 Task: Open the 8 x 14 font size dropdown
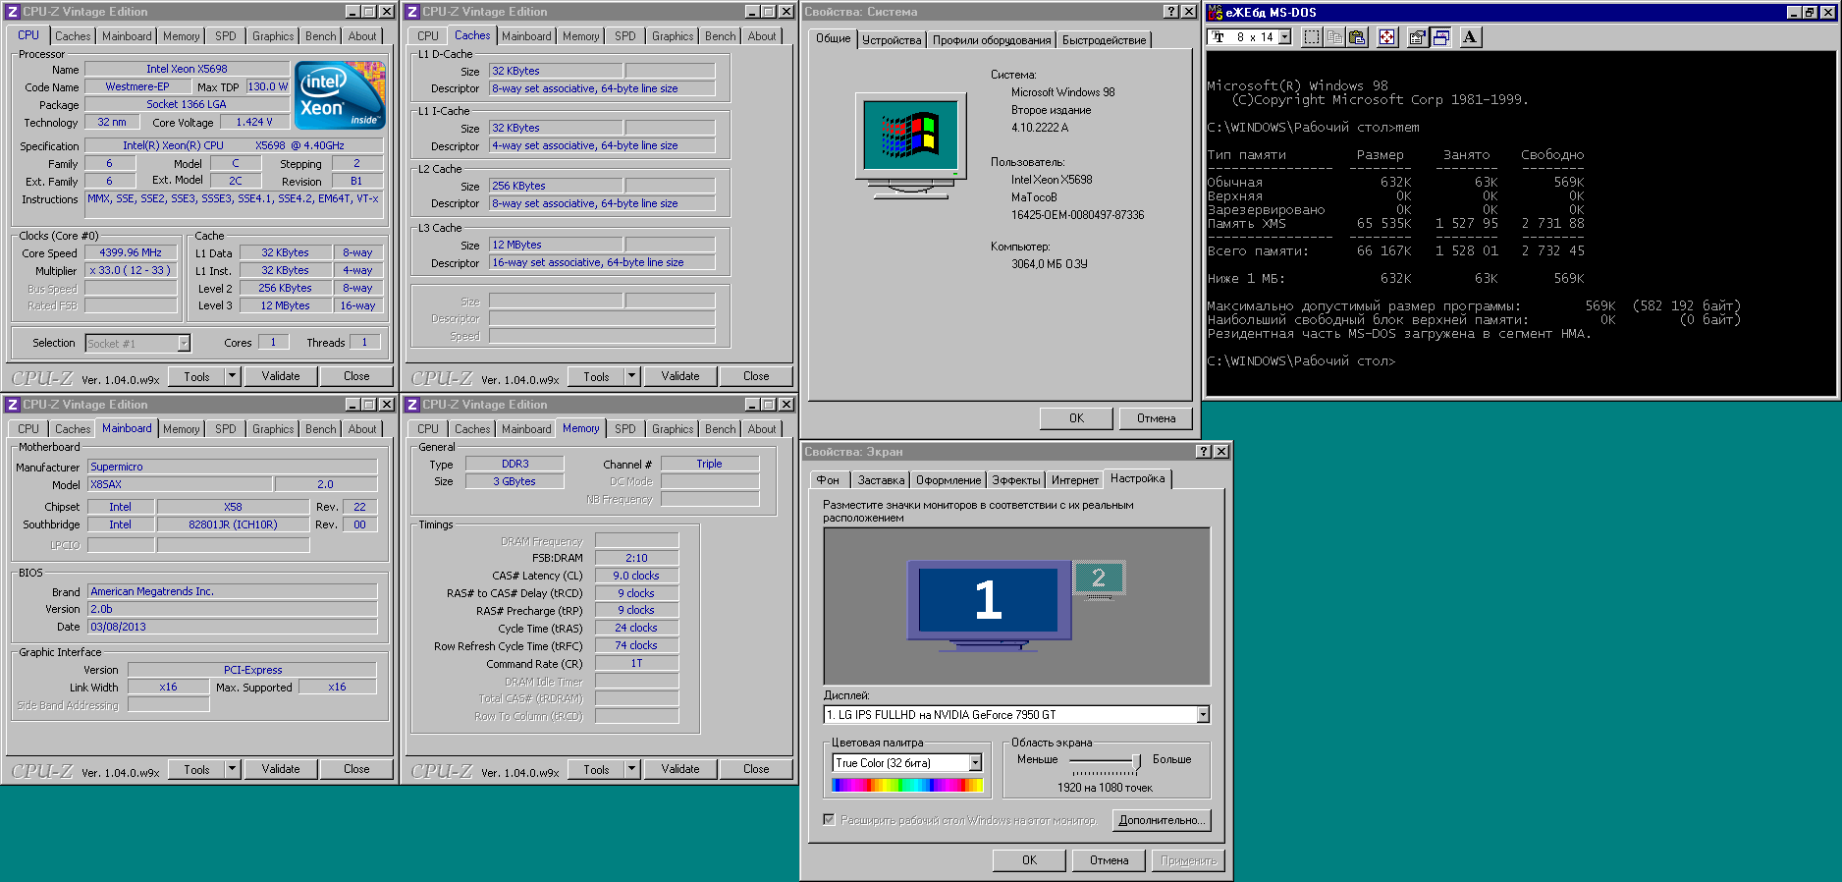1285,37
